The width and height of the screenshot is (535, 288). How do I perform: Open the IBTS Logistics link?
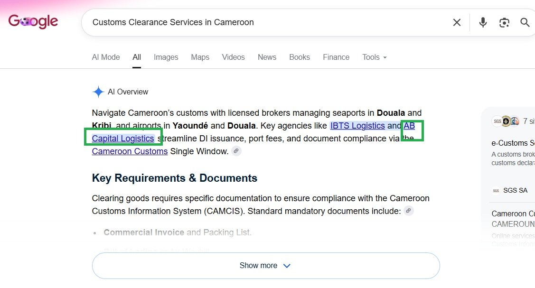[357, 126]
